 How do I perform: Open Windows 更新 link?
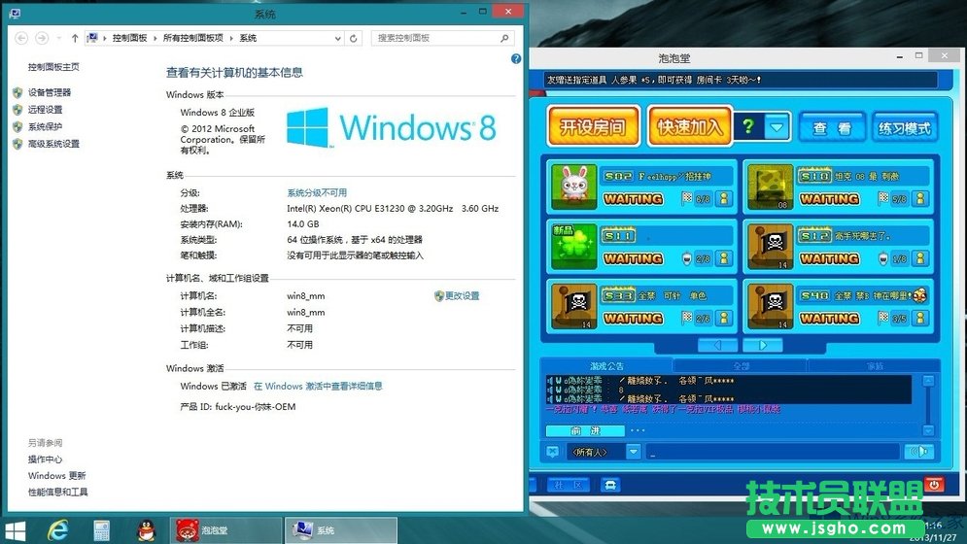coord(56,476)
